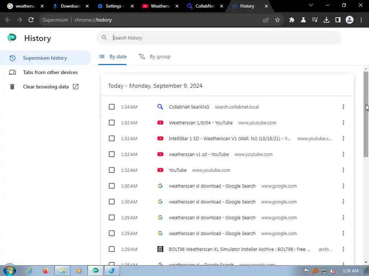Image resolution: width=369 pixels, height=276 pixels.
Task: Open the profile avatar menu
Action: 350,20
